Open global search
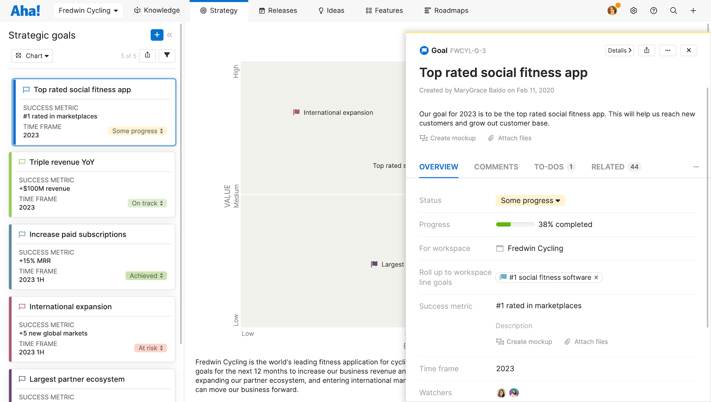Viewport: 711px width, 402px height. click(x=674, y=10)
